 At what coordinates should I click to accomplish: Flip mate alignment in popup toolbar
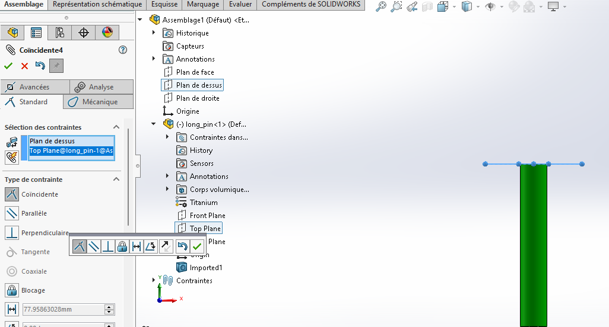tap(166, 246)
